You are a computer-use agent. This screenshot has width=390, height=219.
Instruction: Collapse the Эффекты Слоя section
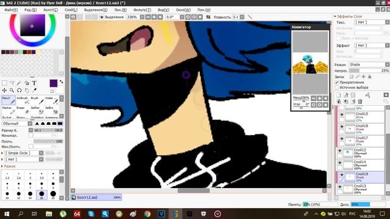pyautogui.click(x=348, y=16)
